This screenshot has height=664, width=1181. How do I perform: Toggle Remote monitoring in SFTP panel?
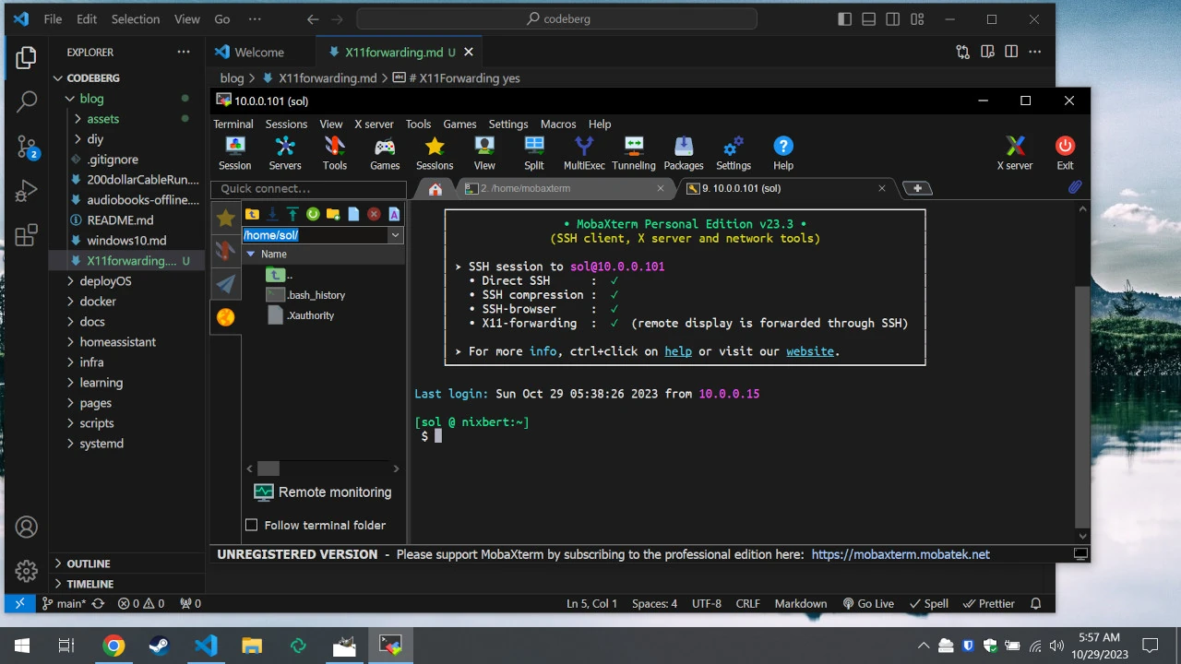pyautogui.click(x=322, y=492)
